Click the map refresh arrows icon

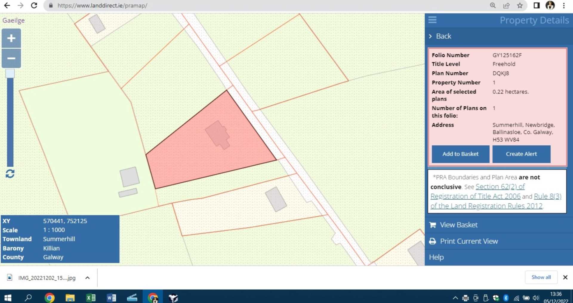(10, 174)
